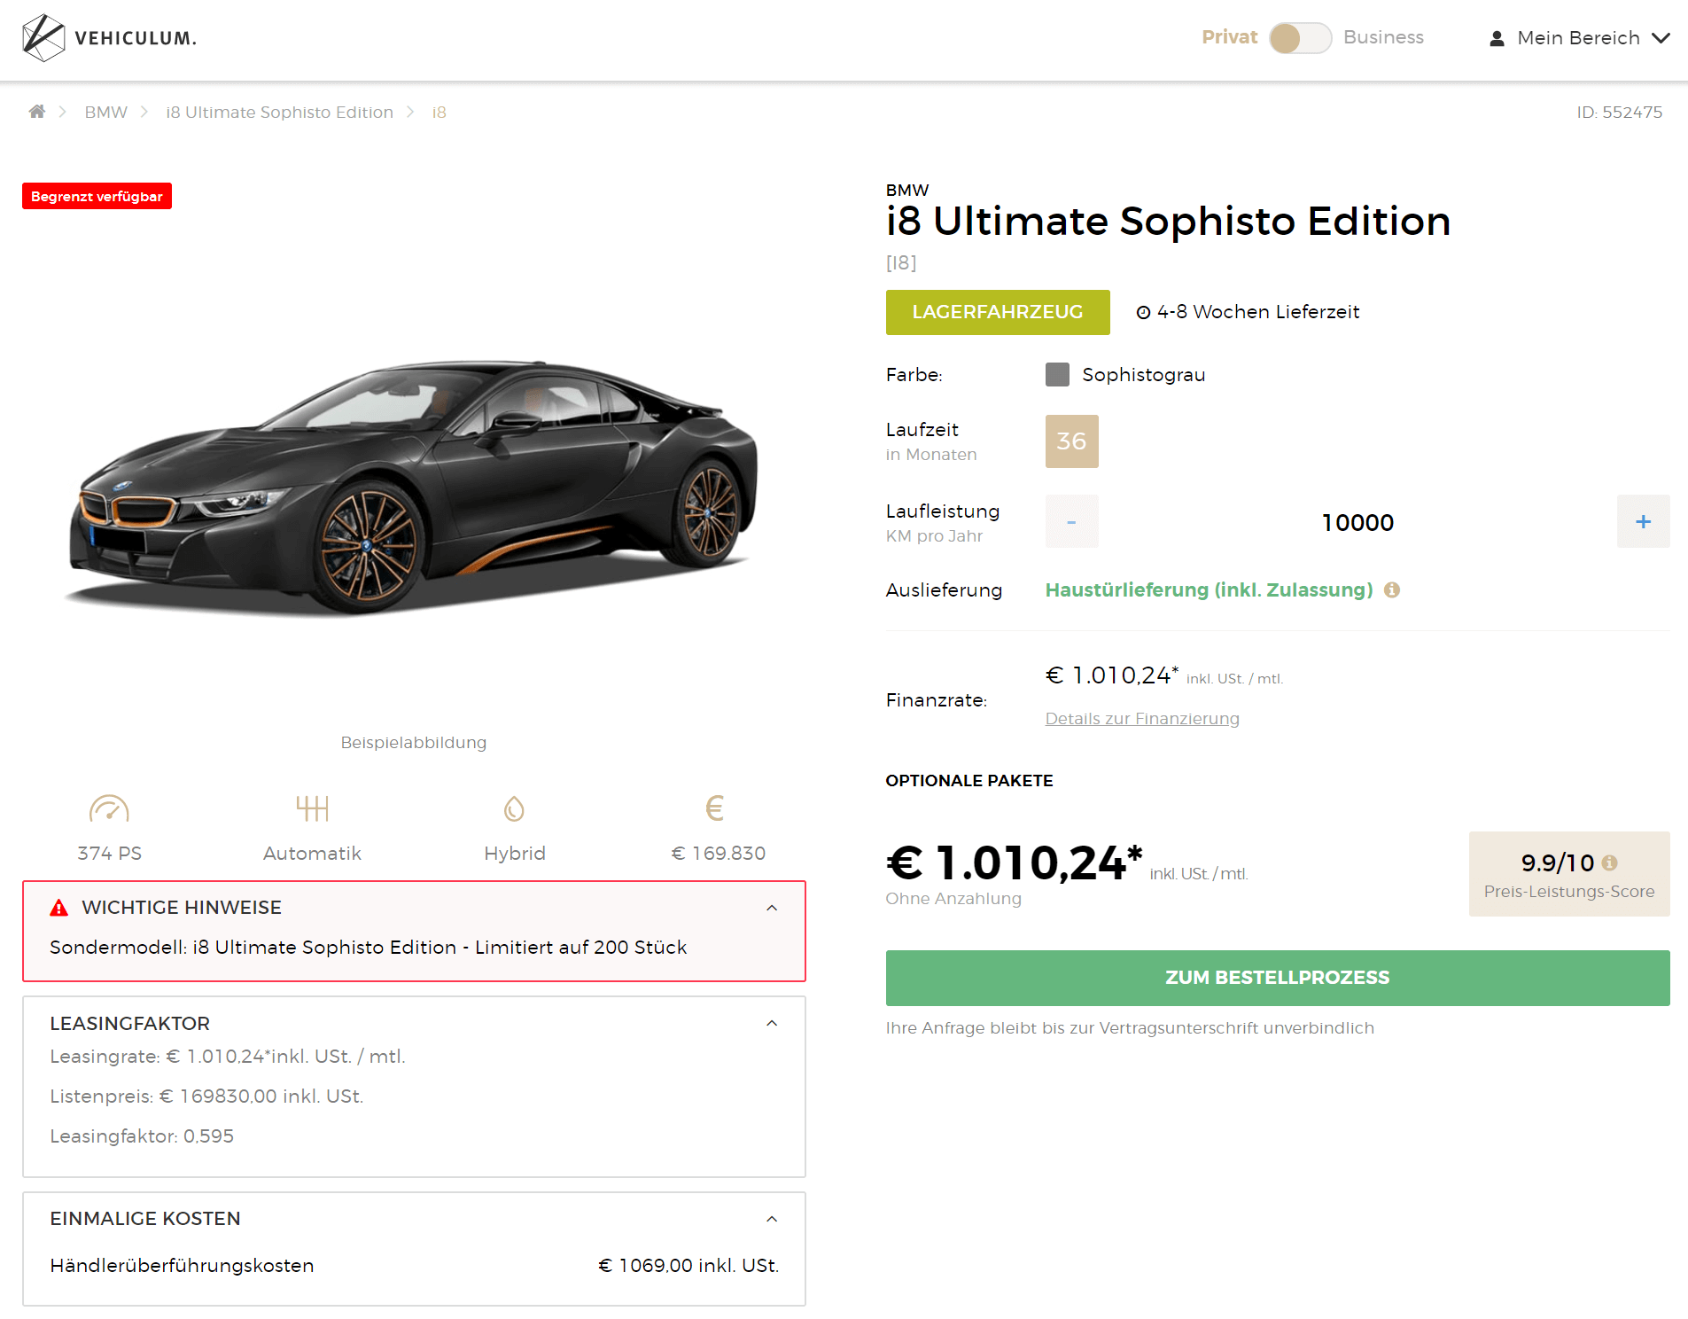Click the euro icon above list price
Image resolution: width=1688 pixels, height=1319 pixels.
715,808
